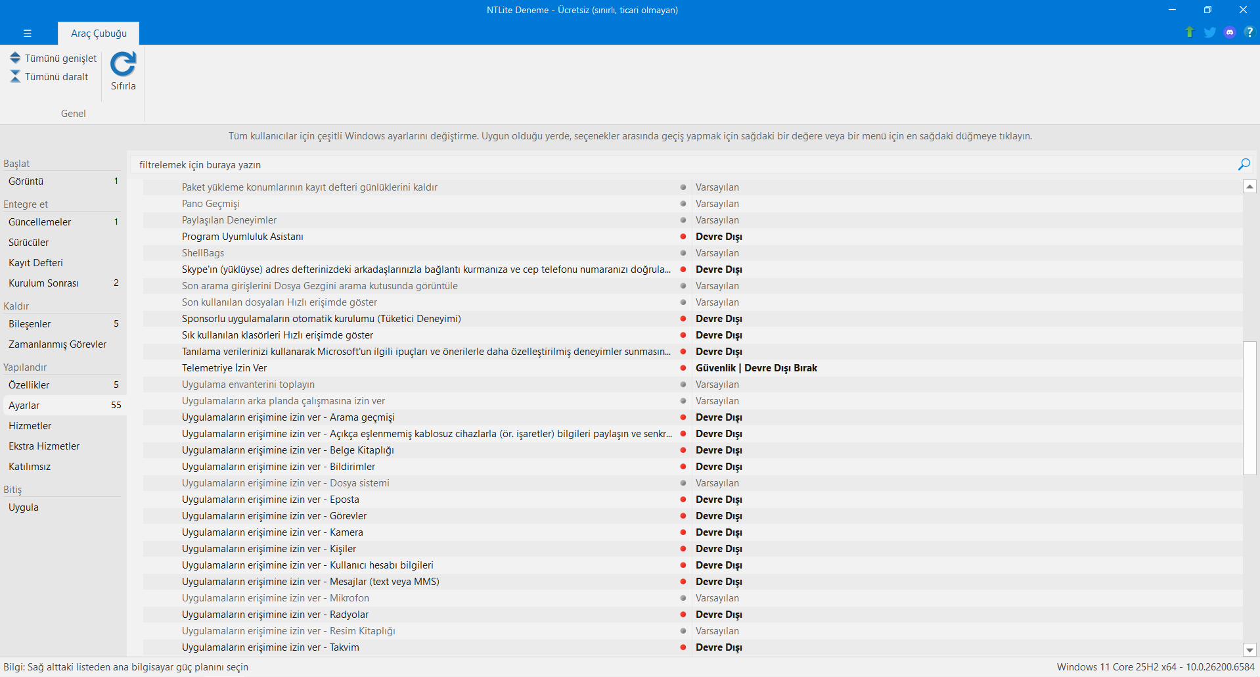The width and height of the screenshot is (1260, 677).
Task: Toggle Devre Dışı value for Program Uyumluluk Asistanı
Action: click(x=719, y=237)
